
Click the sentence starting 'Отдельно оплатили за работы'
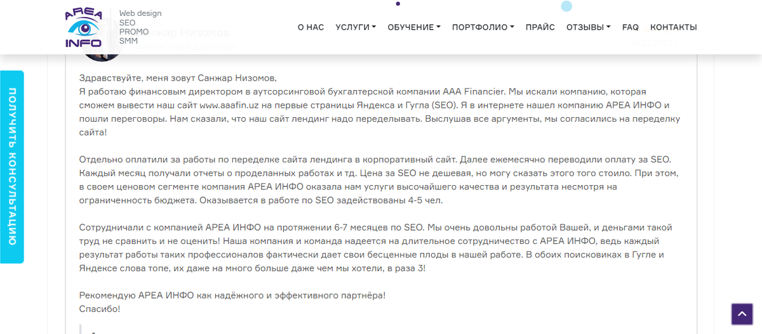[x=267, y=160]
